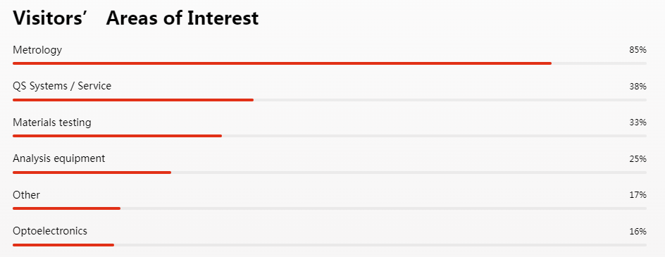This screenshot has width=665, height=257.
Task: Click the Other category red bar
Action: tap(67, 208)
